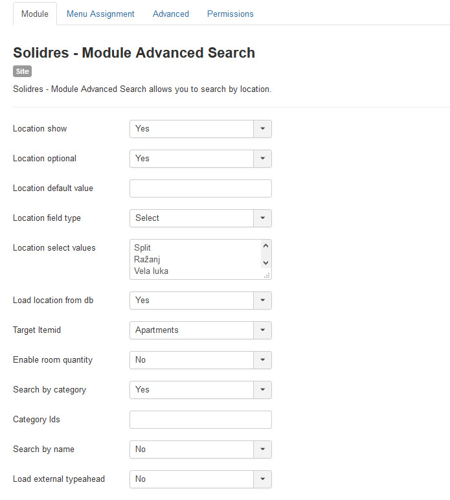Screen dimensions: 450x500
Task: Expand the Location optional dropdown
Action: point(200,159)
